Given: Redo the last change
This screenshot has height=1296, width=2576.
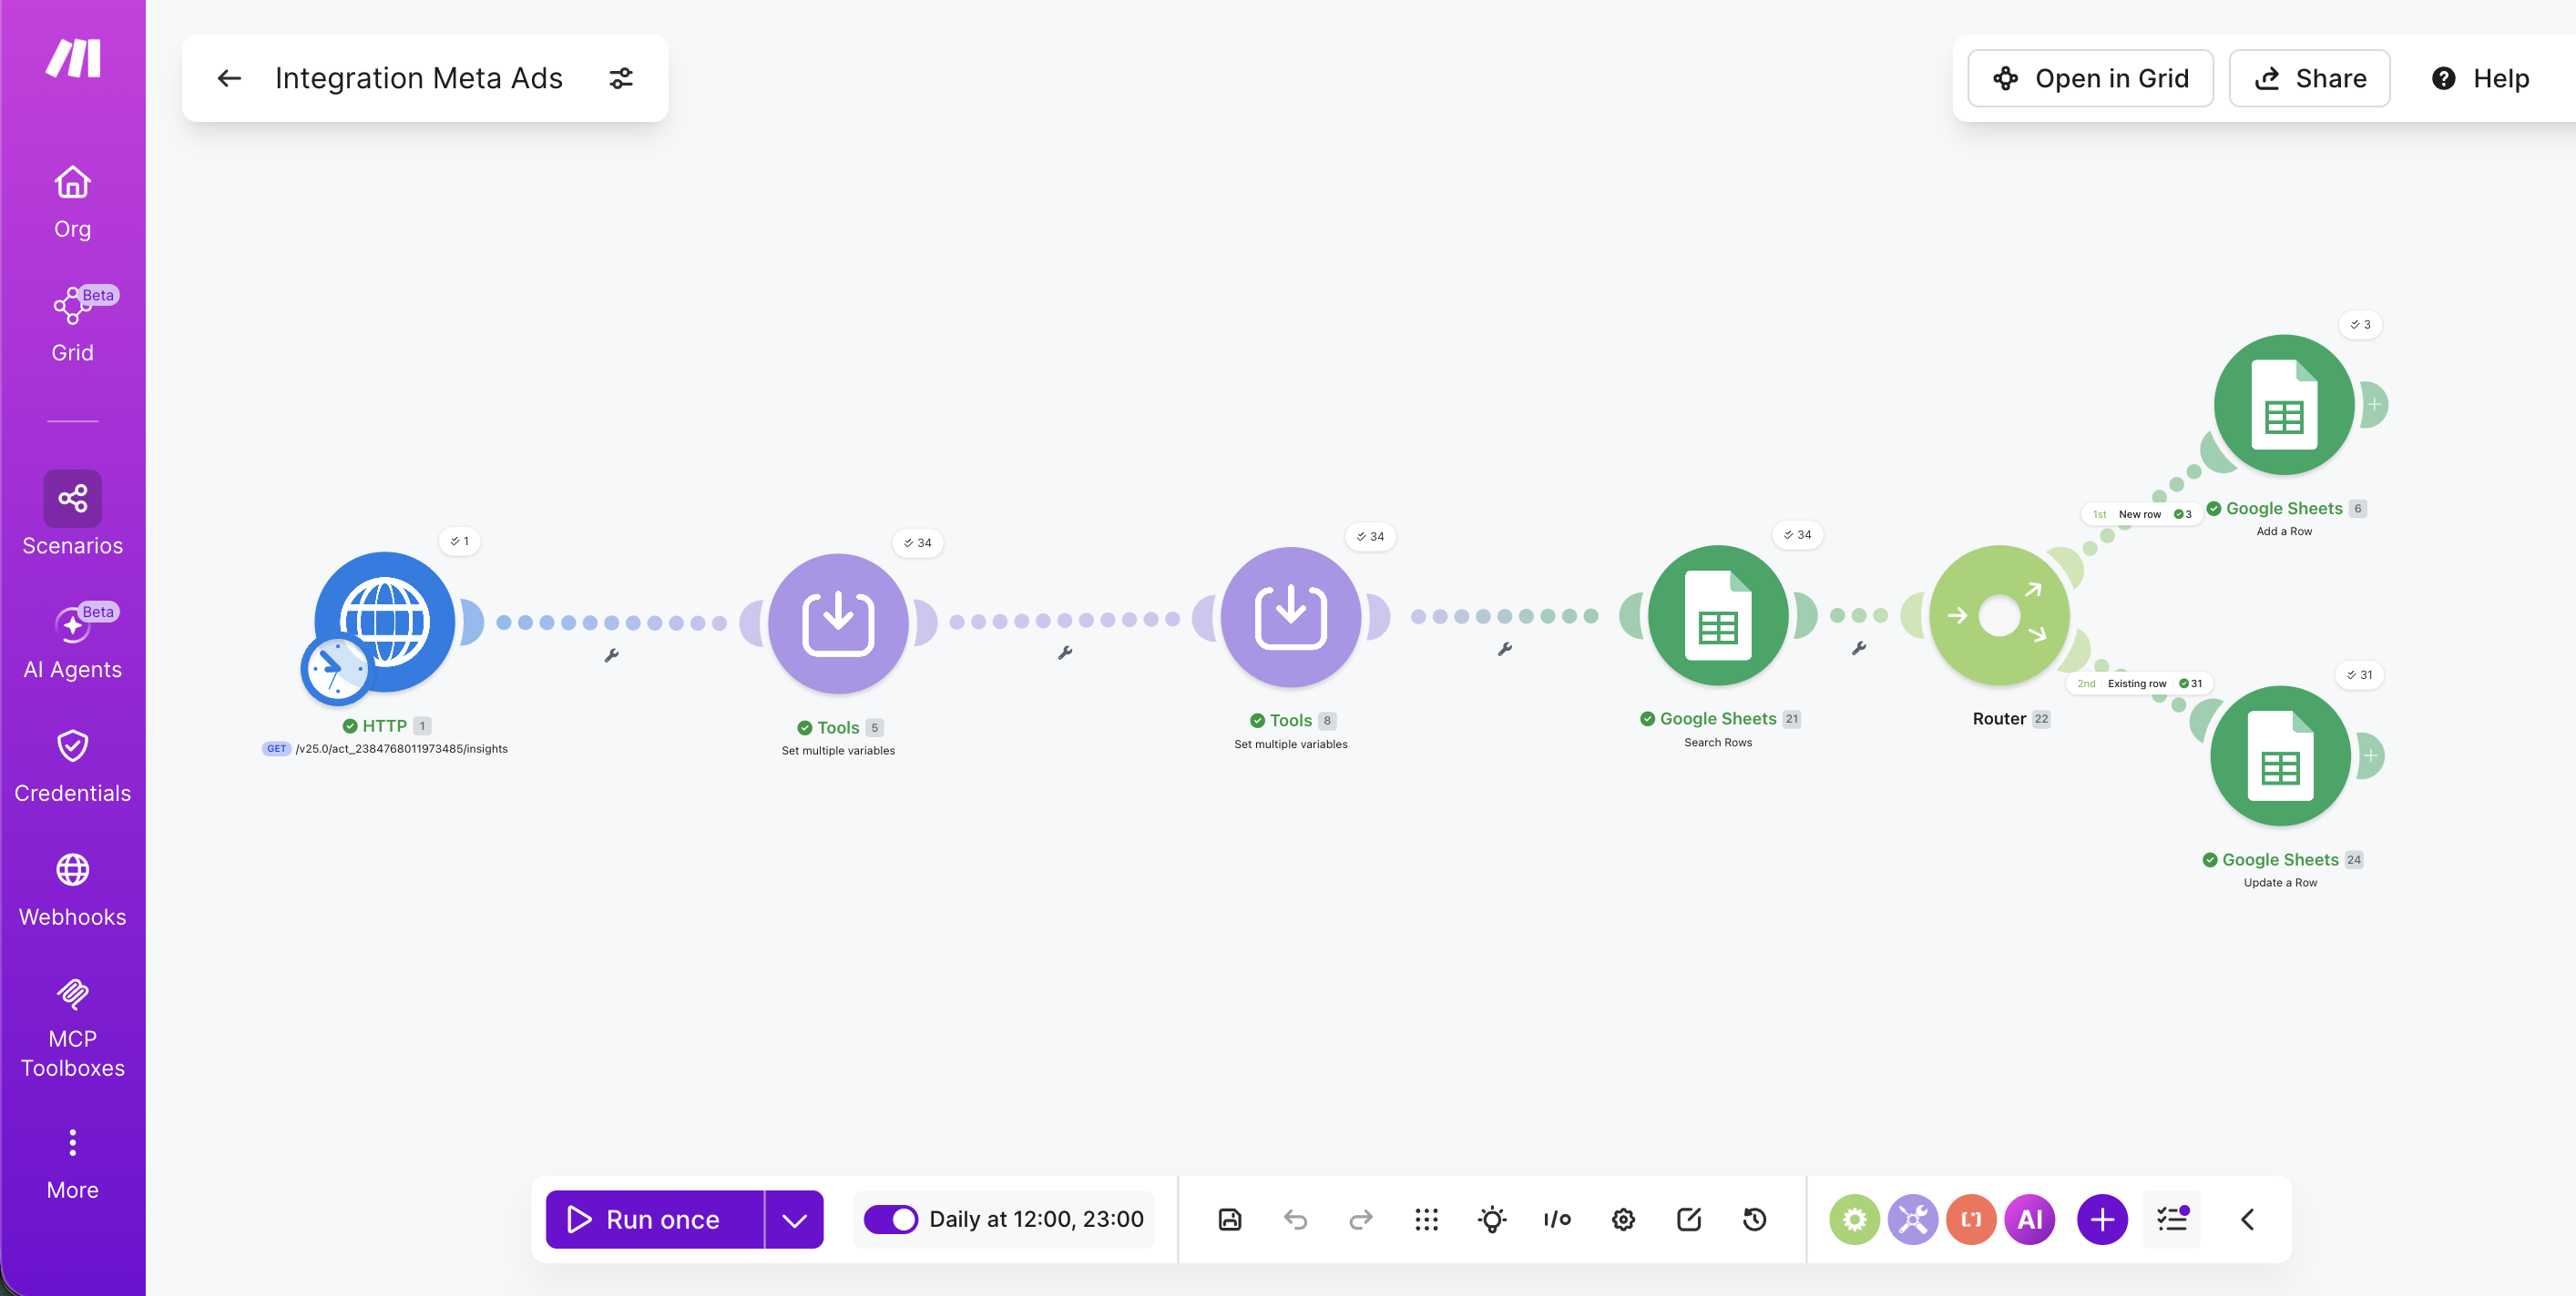Looking at the screenshot, I should 1361,1218.
